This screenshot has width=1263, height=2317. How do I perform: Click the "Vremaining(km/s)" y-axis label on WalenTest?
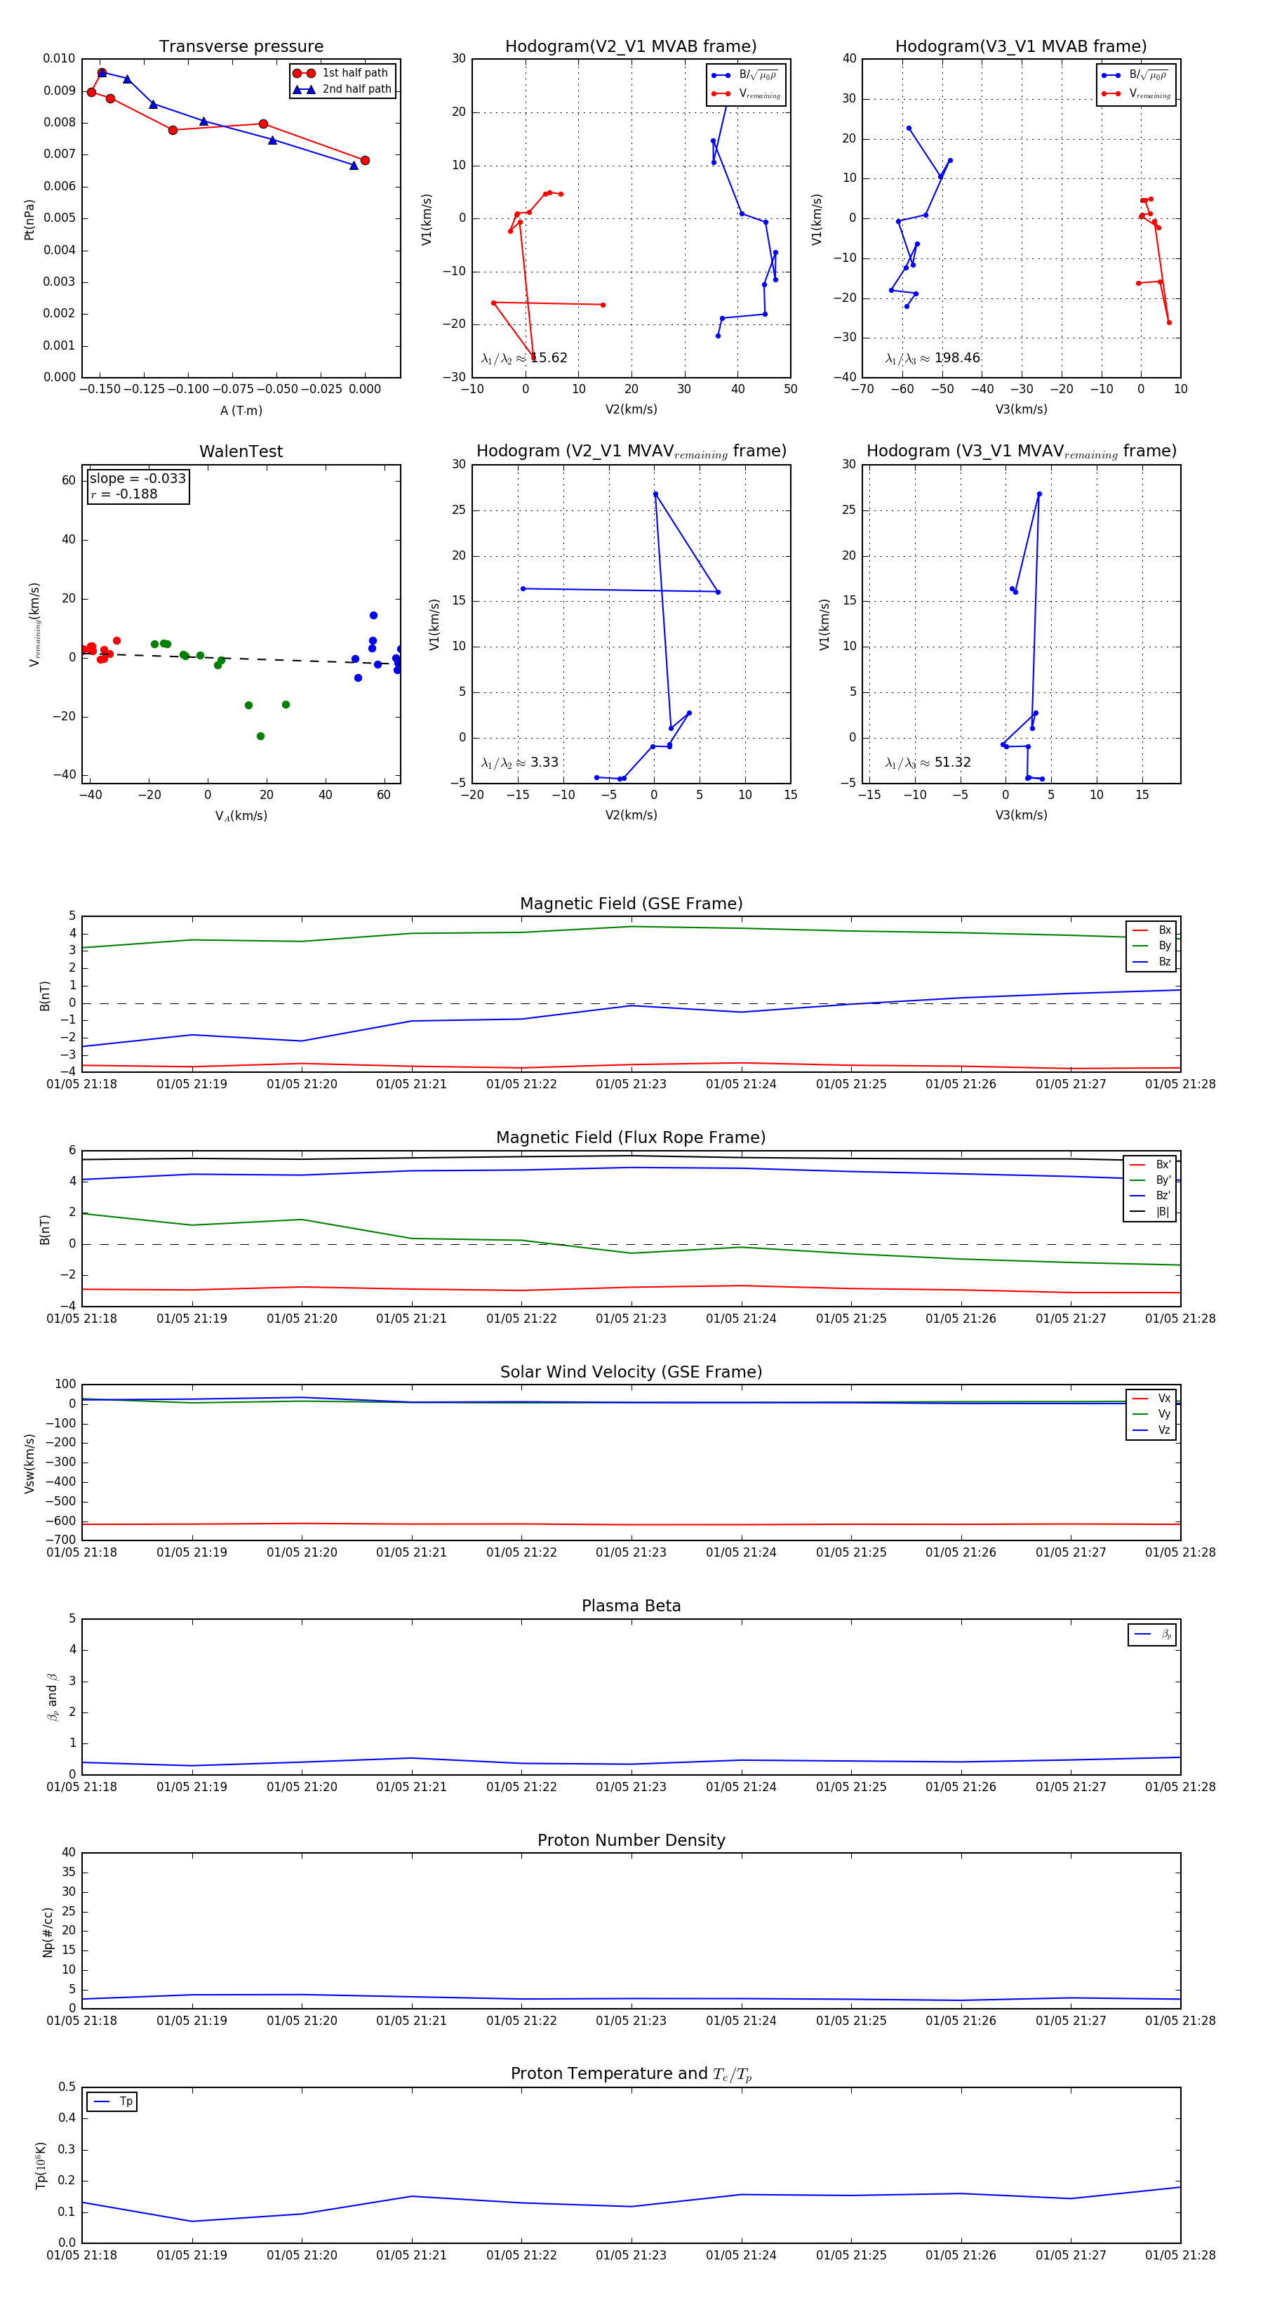[34, 623]
